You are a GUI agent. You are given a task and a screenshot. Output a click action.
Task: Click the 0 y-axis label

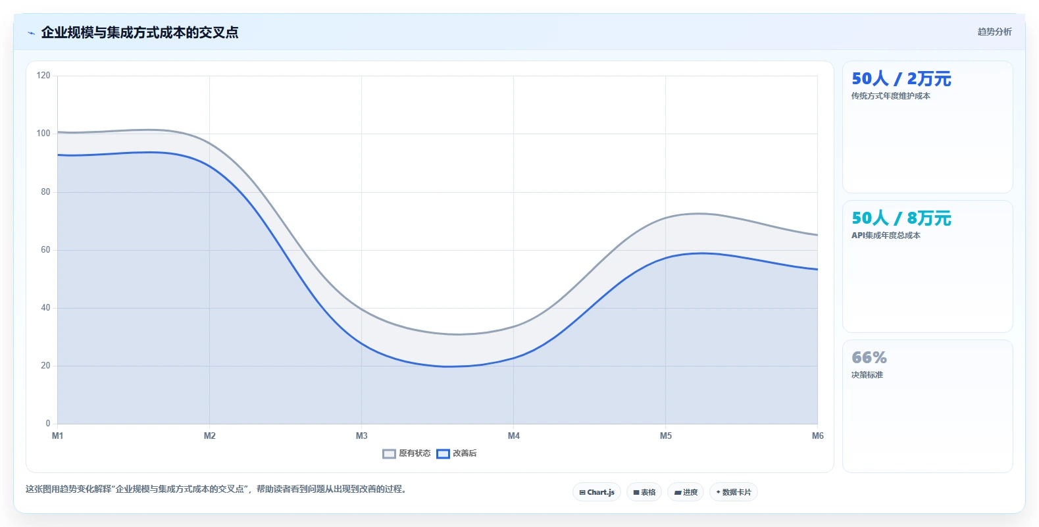click(x=48, y=424)
